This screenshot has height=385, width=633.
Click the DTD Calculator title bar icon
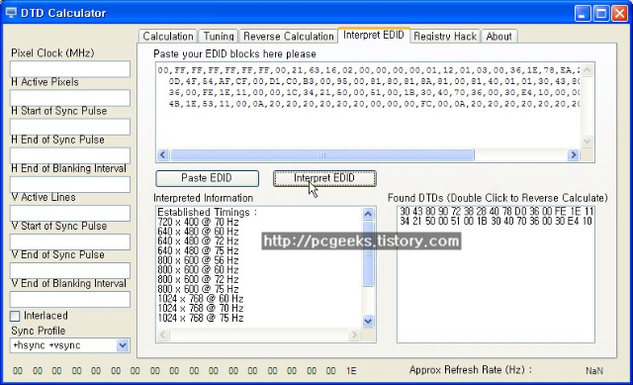pos(11,13)
